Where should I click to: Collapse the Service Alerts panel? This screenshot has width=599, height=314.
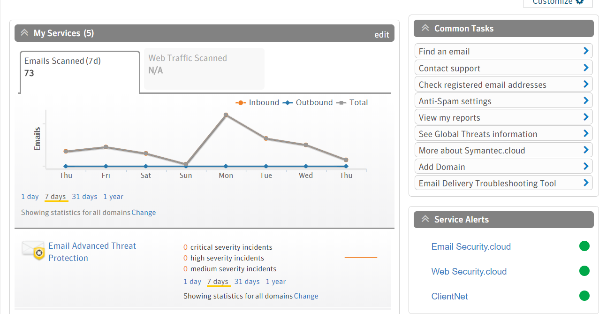425,218
